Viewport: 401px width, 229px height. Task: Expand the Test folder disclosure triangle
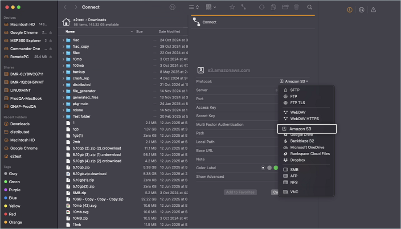[63, 117]
